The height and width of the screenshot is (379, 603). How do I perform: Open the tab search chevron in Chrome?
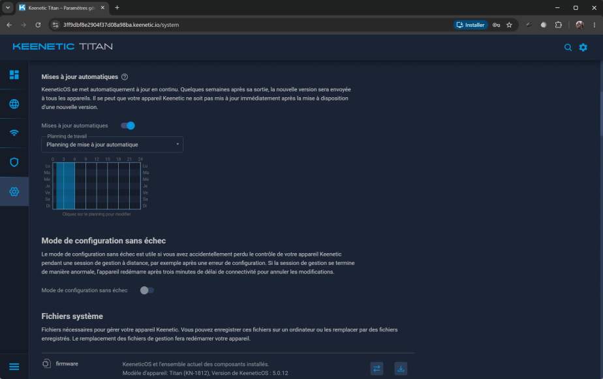pos(8,8)
